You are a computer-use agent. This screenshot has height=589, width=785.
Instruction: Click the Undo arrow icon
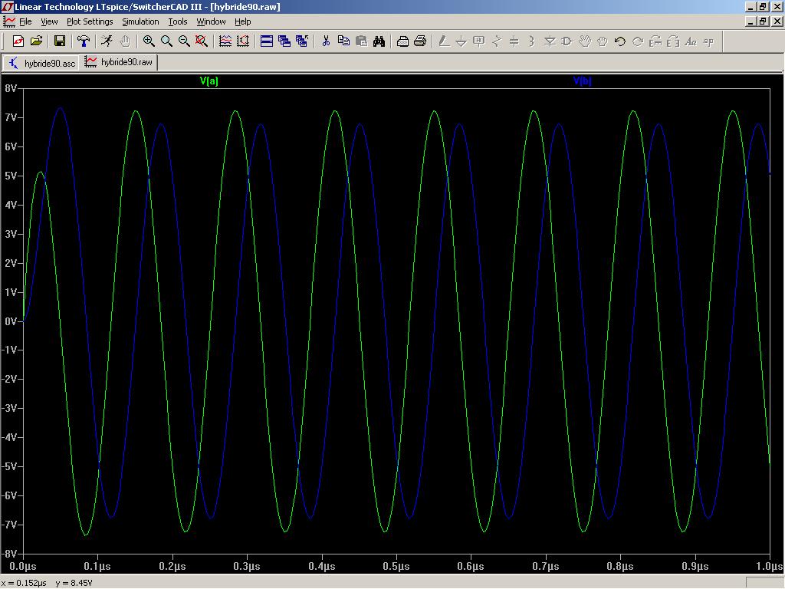620,41
